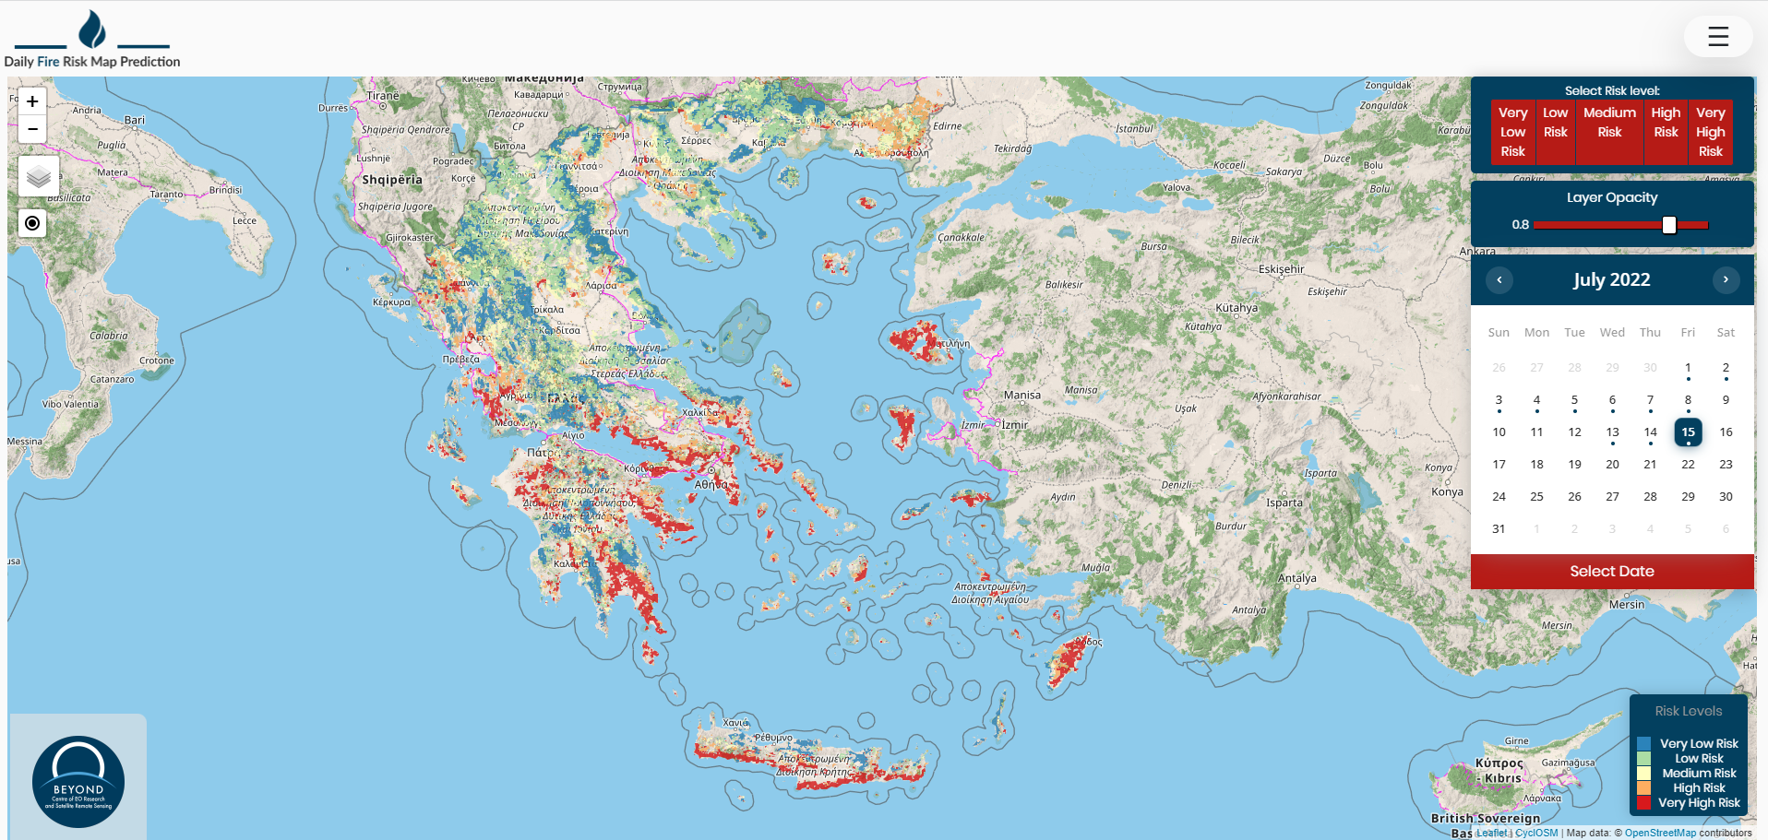Go to previous month in calendar

(x=1499, y=279)
